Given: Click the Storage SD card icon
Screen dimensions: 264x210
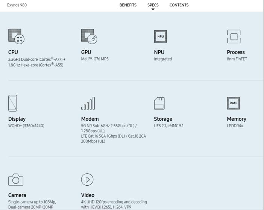Looking at the screenshot, I should point(159,103).
